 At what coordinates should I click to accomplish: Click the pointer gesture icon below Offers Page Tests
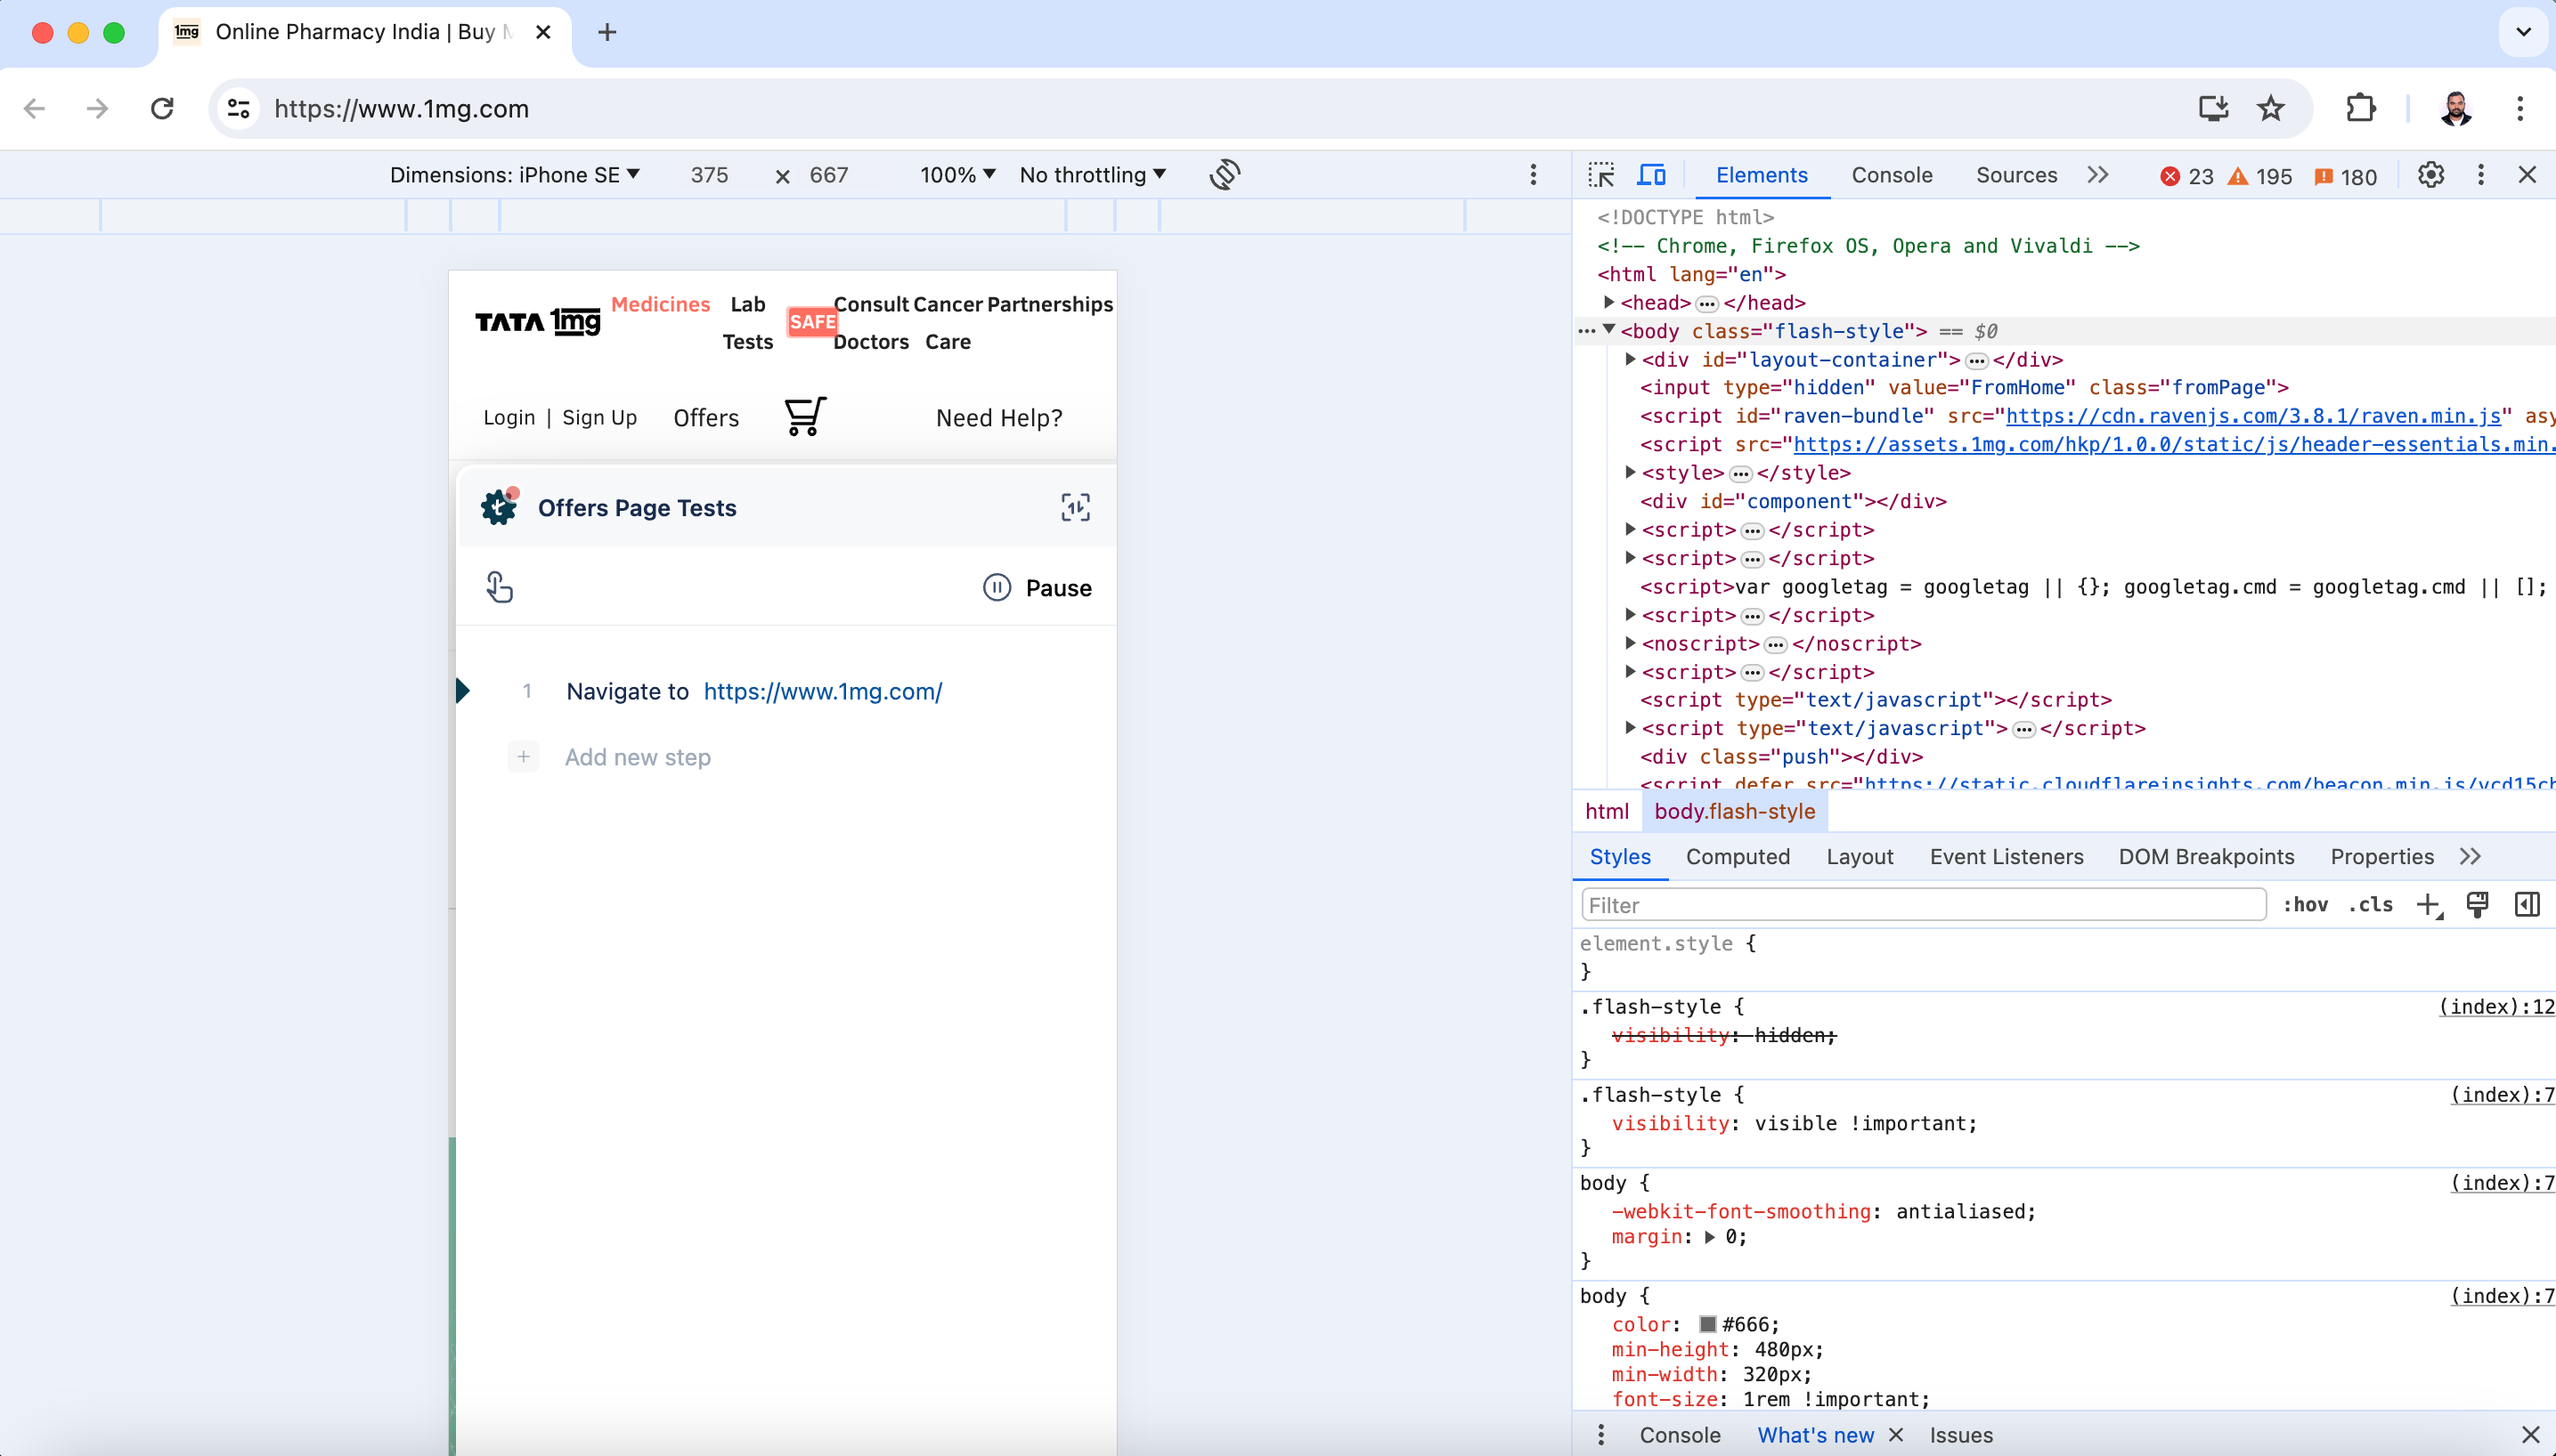500,587
